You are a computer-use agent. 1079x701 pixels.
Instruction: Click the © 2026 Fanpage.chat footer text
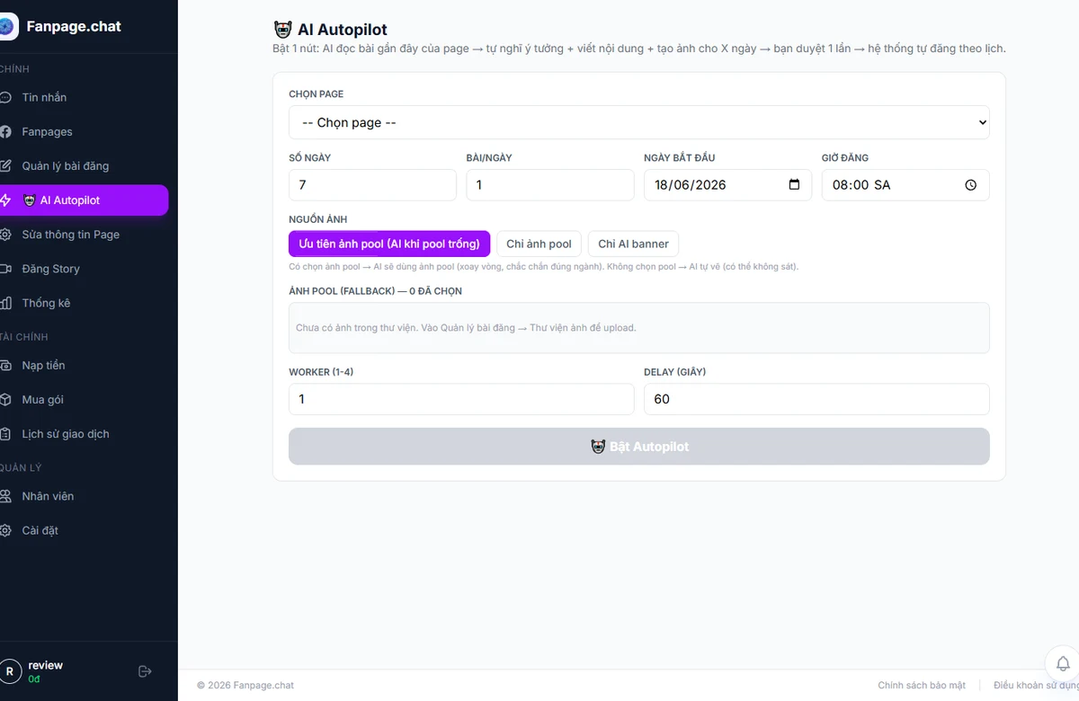coord(245,685)
